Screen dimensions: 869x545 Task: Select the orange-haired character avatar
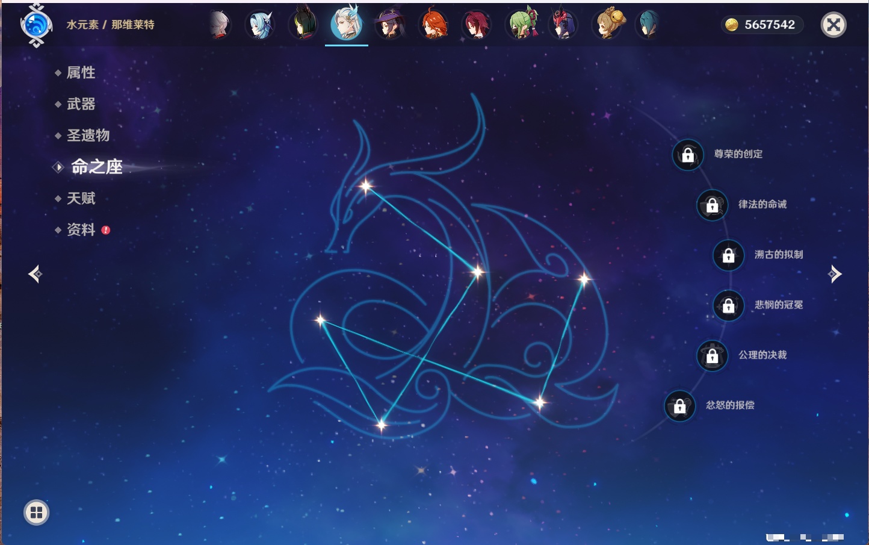point(433,24)
